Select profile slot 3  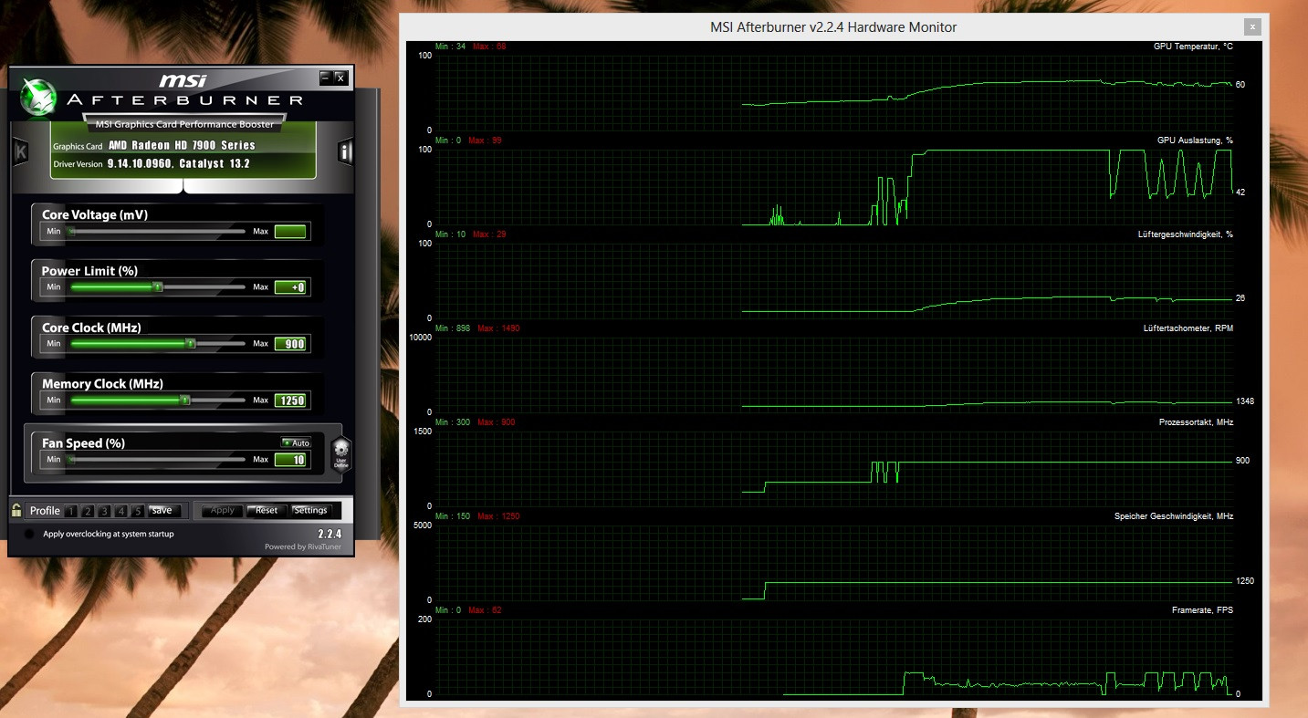click(x=104, y=511)
